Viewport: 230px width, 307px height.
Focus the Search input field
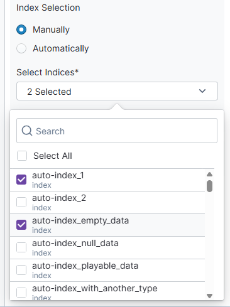[117, 131]
